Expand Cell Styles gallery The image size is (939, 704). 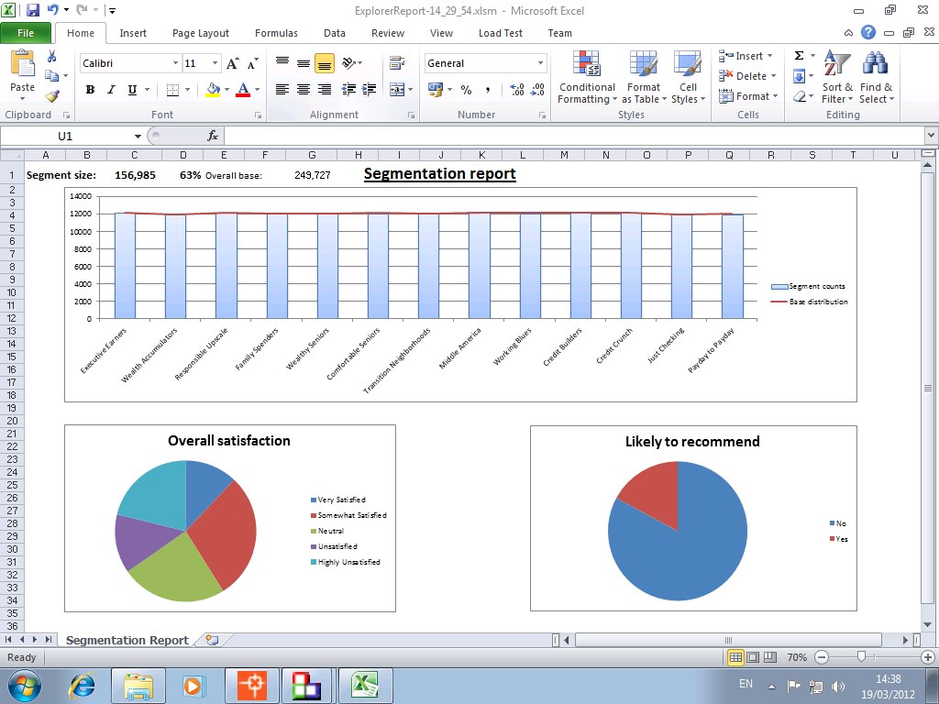point(688,77)
